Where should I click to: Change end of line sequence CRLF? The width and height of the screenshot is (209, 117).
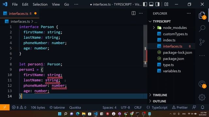138,108
